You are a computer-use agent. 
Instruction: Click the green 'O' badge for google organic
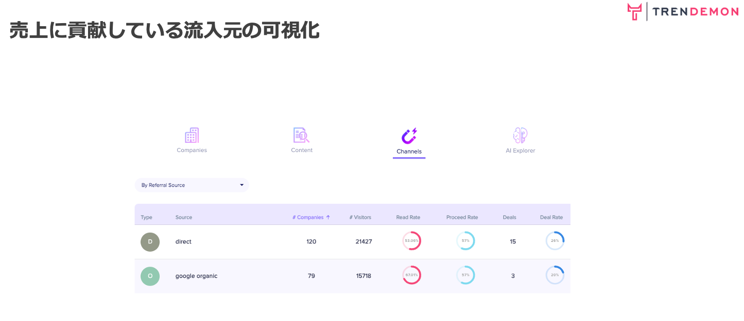[150, 276]
